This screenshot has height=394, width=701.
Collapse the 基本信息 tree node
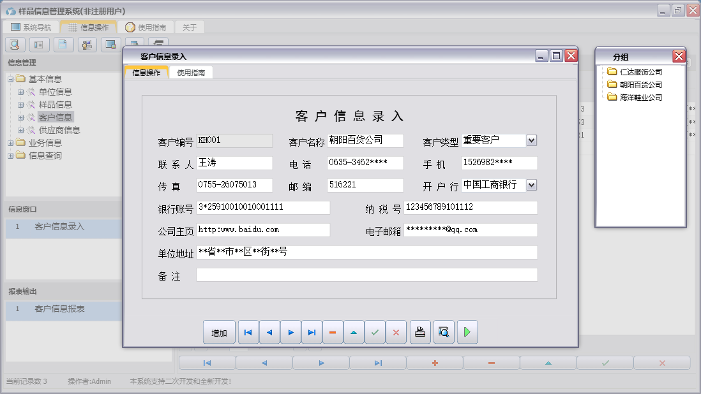tap(10, 79)
